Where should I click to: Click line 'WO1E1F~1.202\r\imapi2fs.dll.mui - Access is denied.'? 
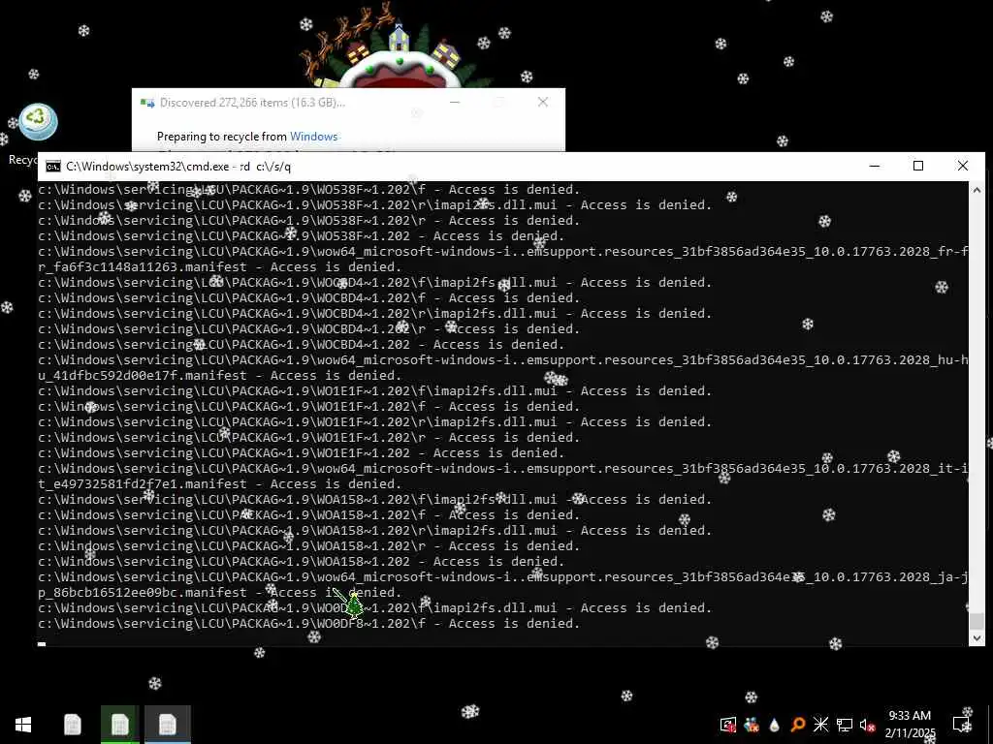(375, 422)
